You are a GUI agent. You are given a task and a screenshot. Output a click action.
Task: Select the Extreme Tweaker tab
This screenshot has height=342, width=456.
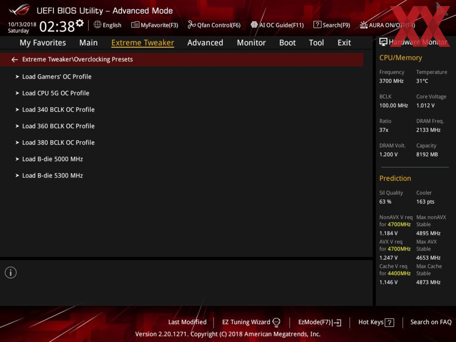tap(142, 43)
